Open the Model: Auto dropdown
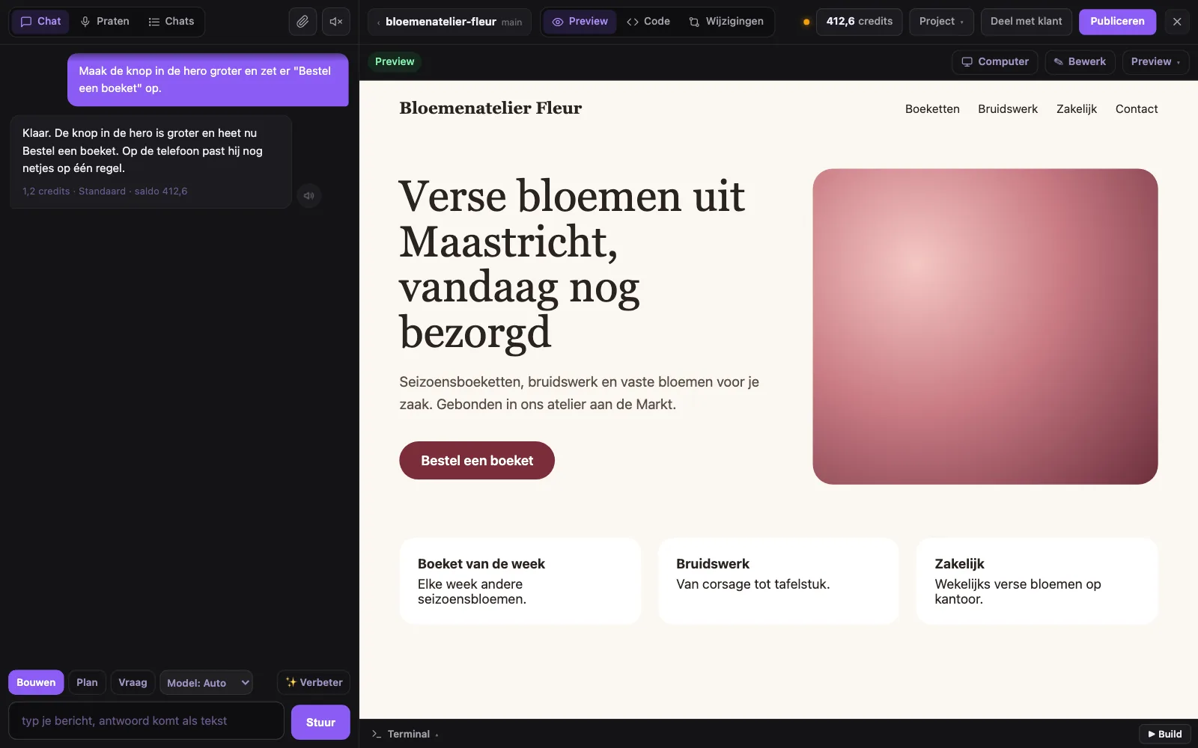This screenshot has height=748, width=1198. coord(206,683)
